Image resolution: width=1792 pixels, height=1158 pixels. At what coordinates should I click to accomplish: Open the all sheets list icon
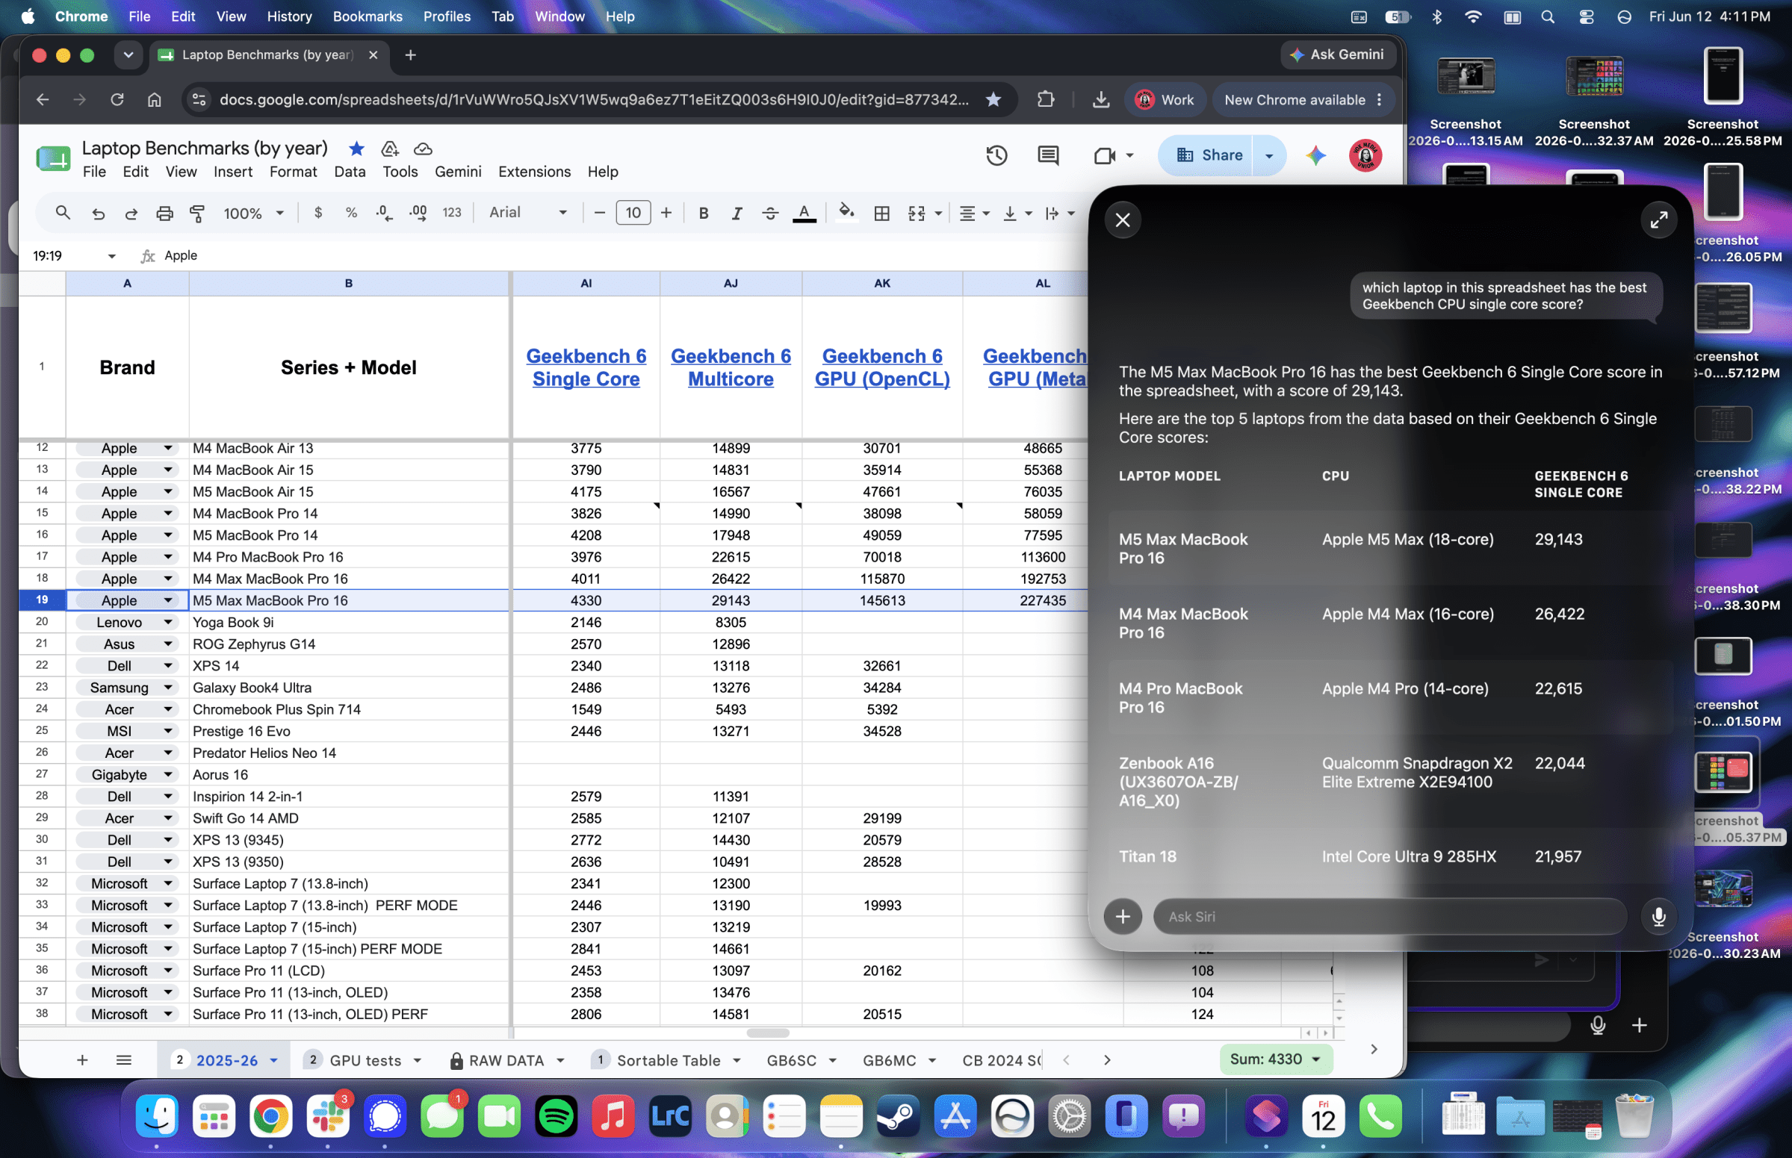(x=124, y=1060)
